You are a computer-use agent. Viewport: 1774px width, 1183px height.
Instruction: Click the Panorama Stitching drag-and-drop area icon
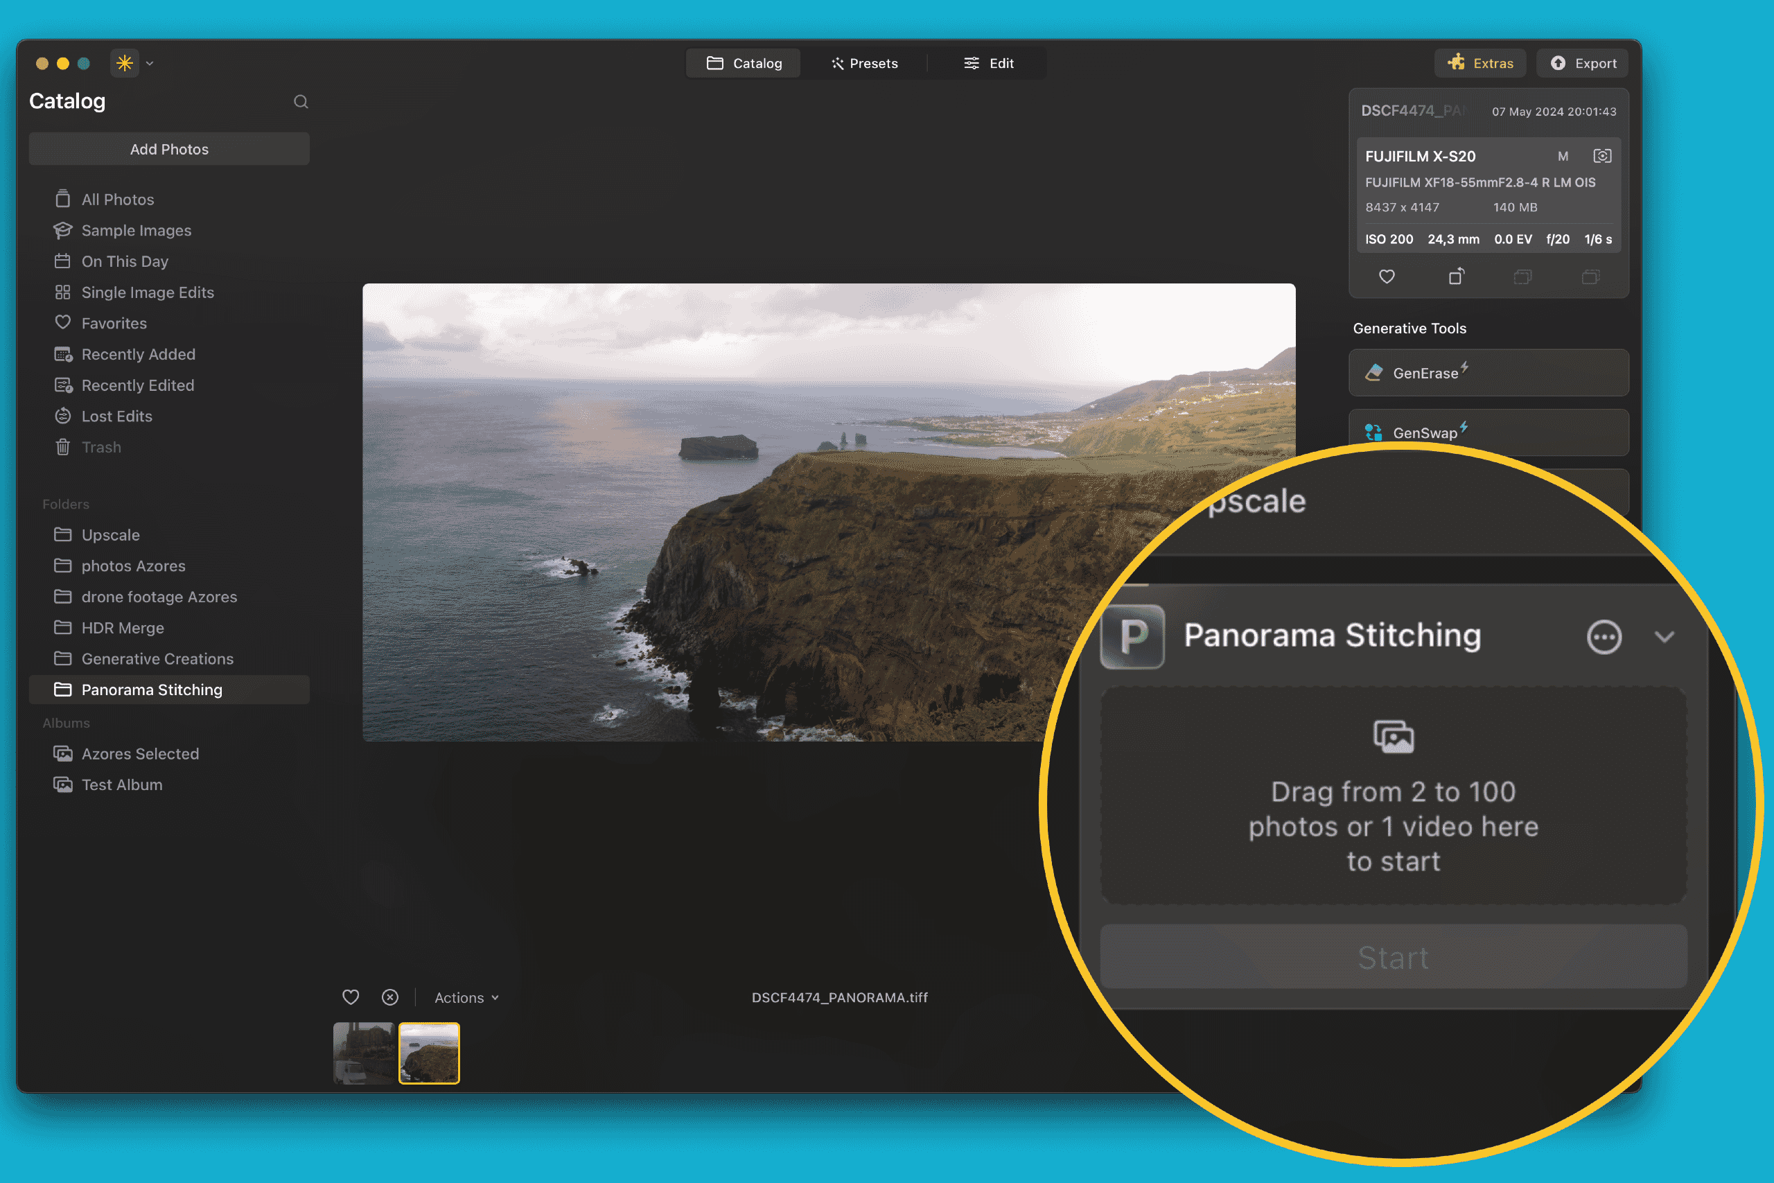coord(1392,737)
